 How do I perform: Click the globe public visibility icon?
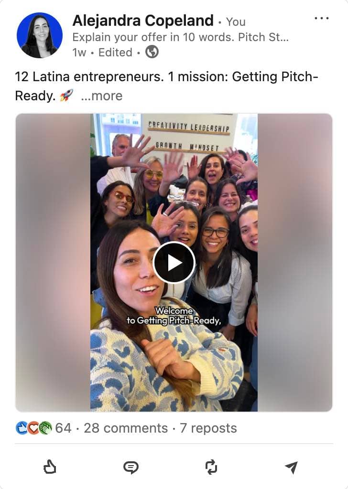pos(152,52)
